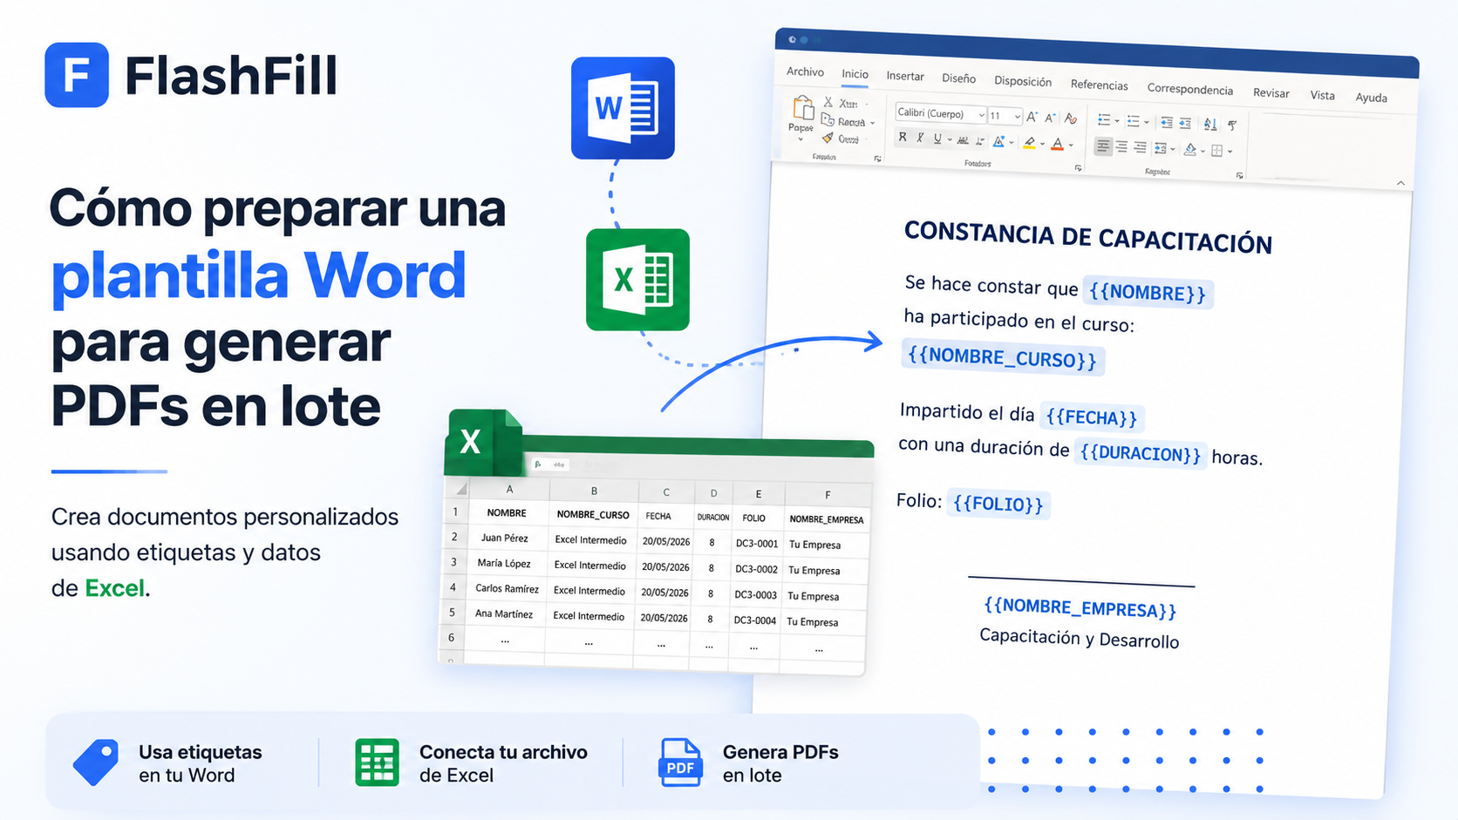Open the highlight color dropdown arrow
The image size is (1458, 820).
click(1042, 144)
